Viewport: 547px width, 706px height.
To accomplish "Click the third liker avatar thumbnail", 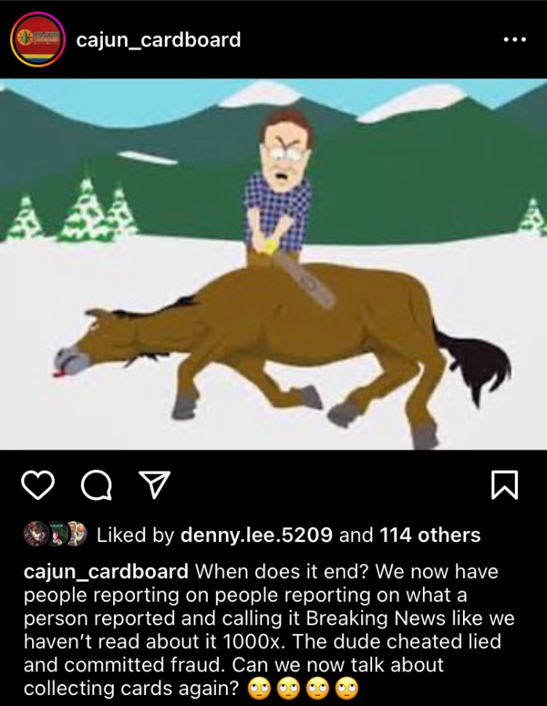I will [x=75, y=534].
